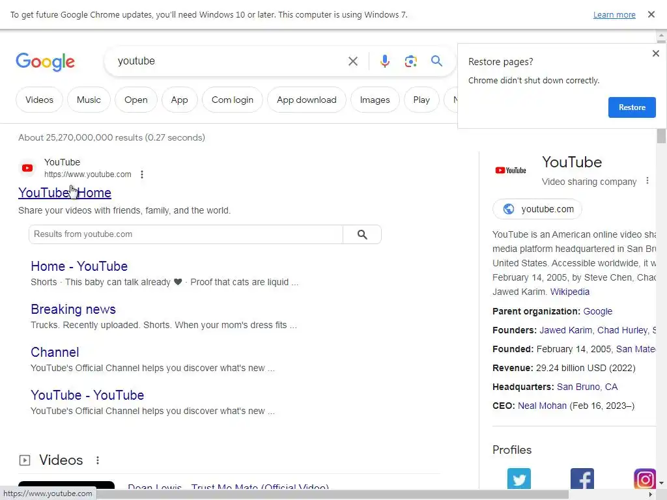
Task: Click the scroll up arrow at the scrollbar top
Action: 661,35
